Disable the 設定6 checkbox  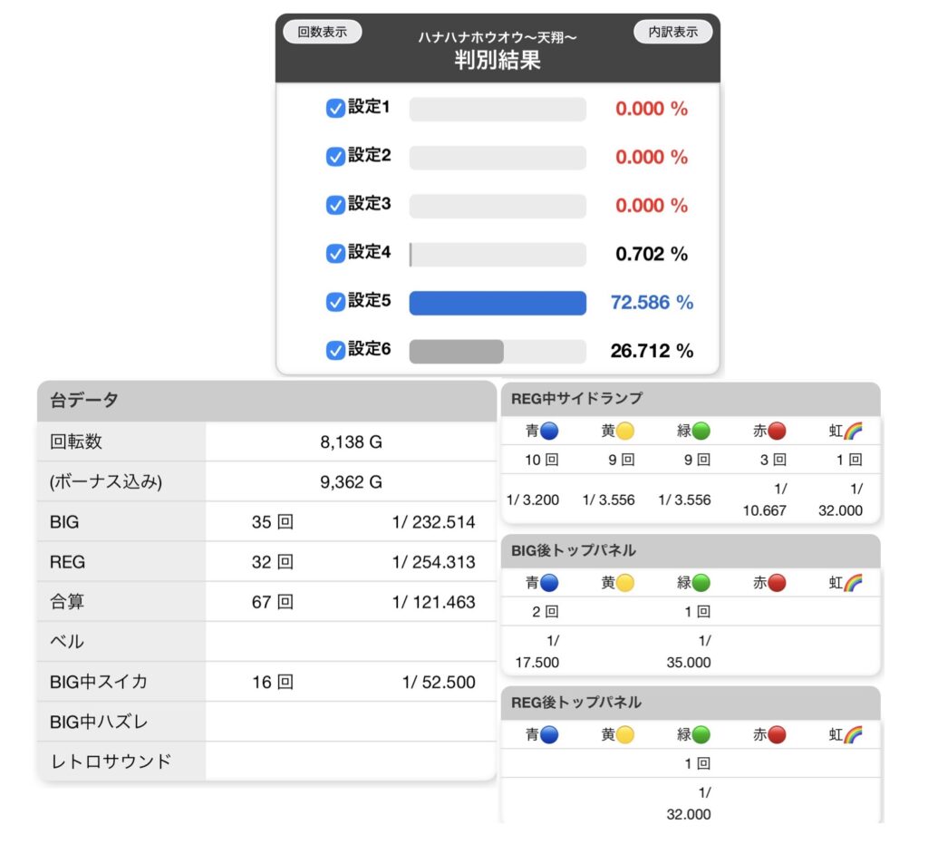pyautogui.click(x=334, y=350)
